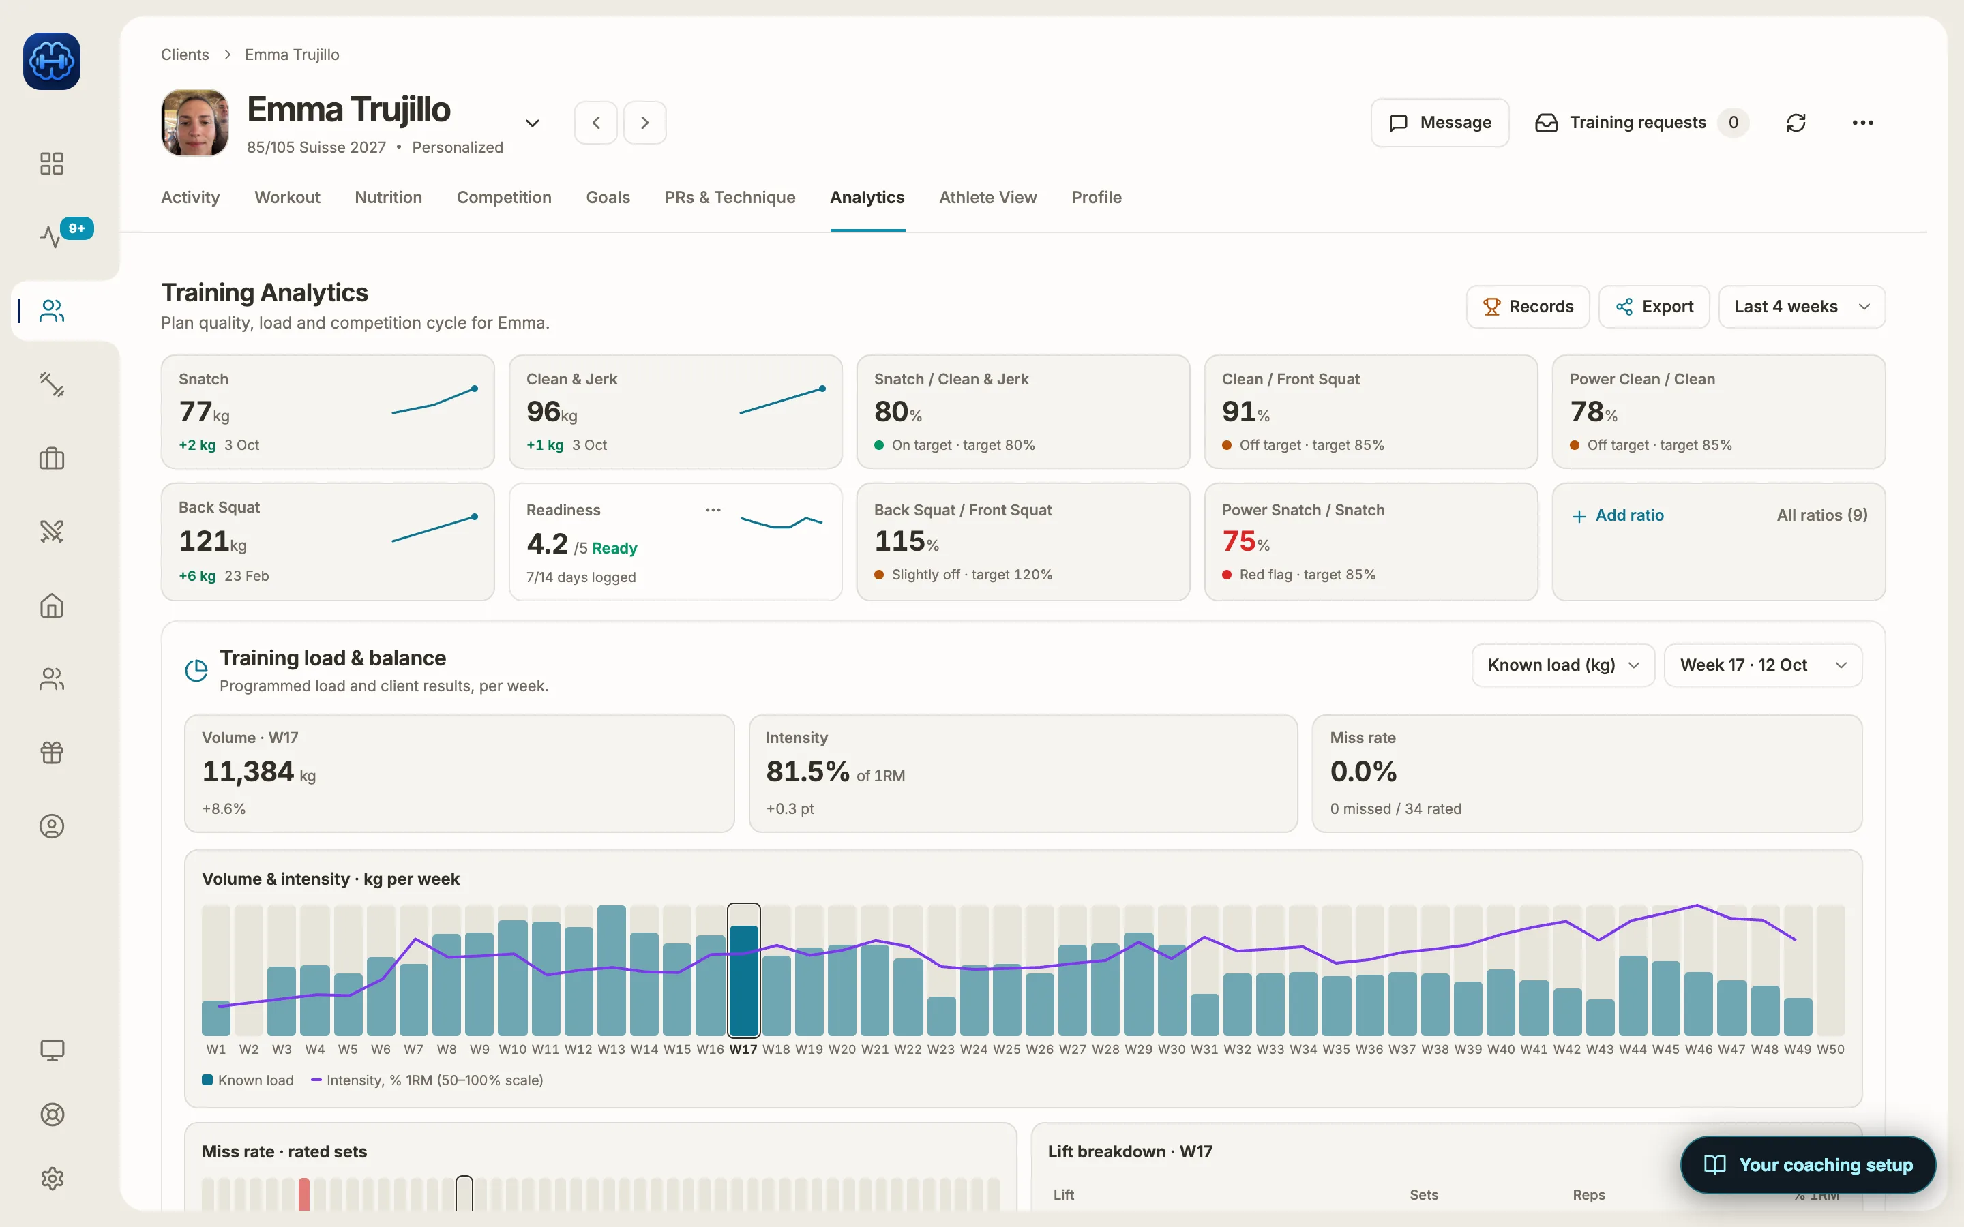
Task: Expand the client switcher chevron beside Emma Trujillo
Action: coord(533,123)
